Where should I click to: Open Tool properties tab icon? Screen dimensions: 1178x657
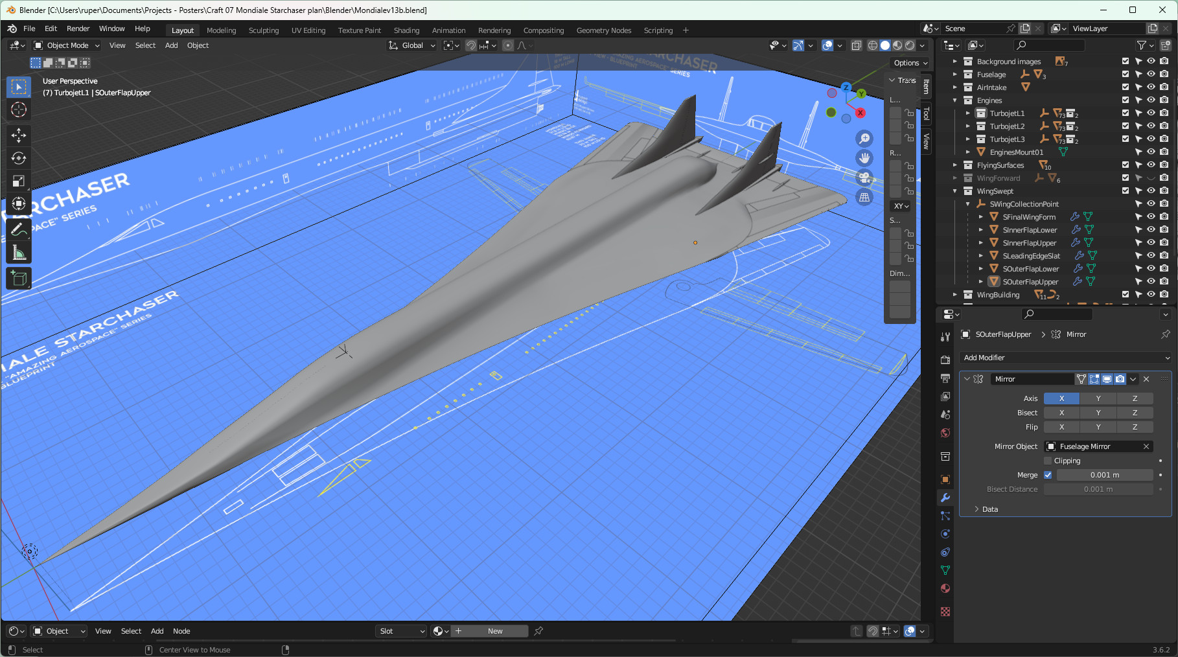click(x=945, y=336)
